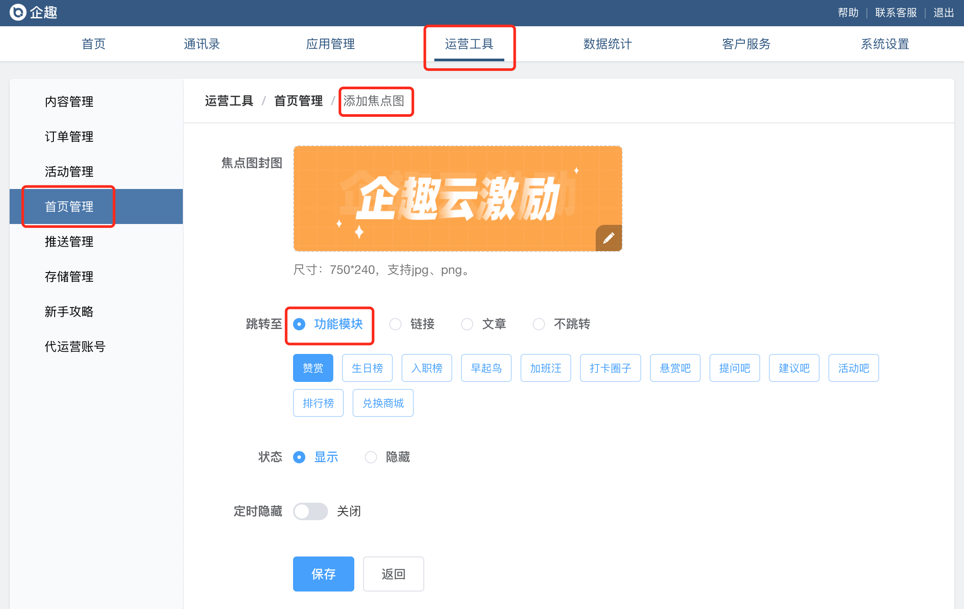Click the 返回 button
The image size is (964, 609).
click(394, 574)
